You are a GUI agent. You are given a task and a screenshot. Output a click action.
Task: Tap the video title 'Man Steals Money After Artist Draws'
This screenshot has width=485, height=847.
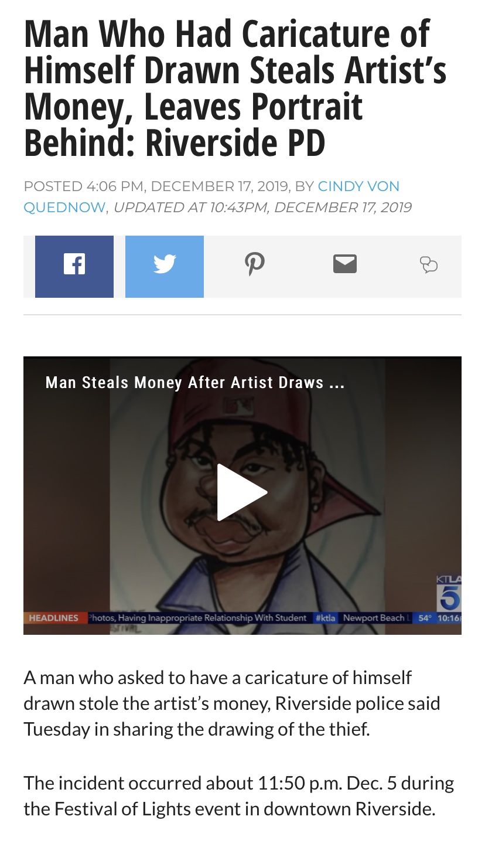click(x=195, y=383)
